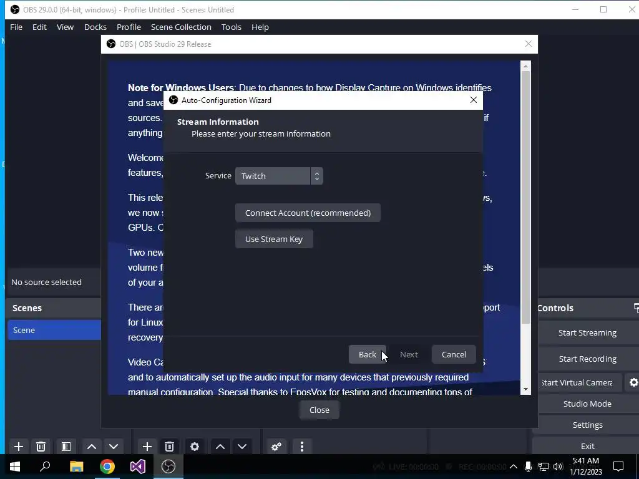The image size is (639, 479).
Task: Close release notes window with X
Action: pyautogui.click(x=529, y=44)
